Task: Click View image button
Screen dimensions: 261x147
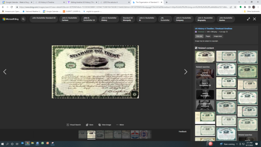Action: pyautogui.click(x=105, y=125)
